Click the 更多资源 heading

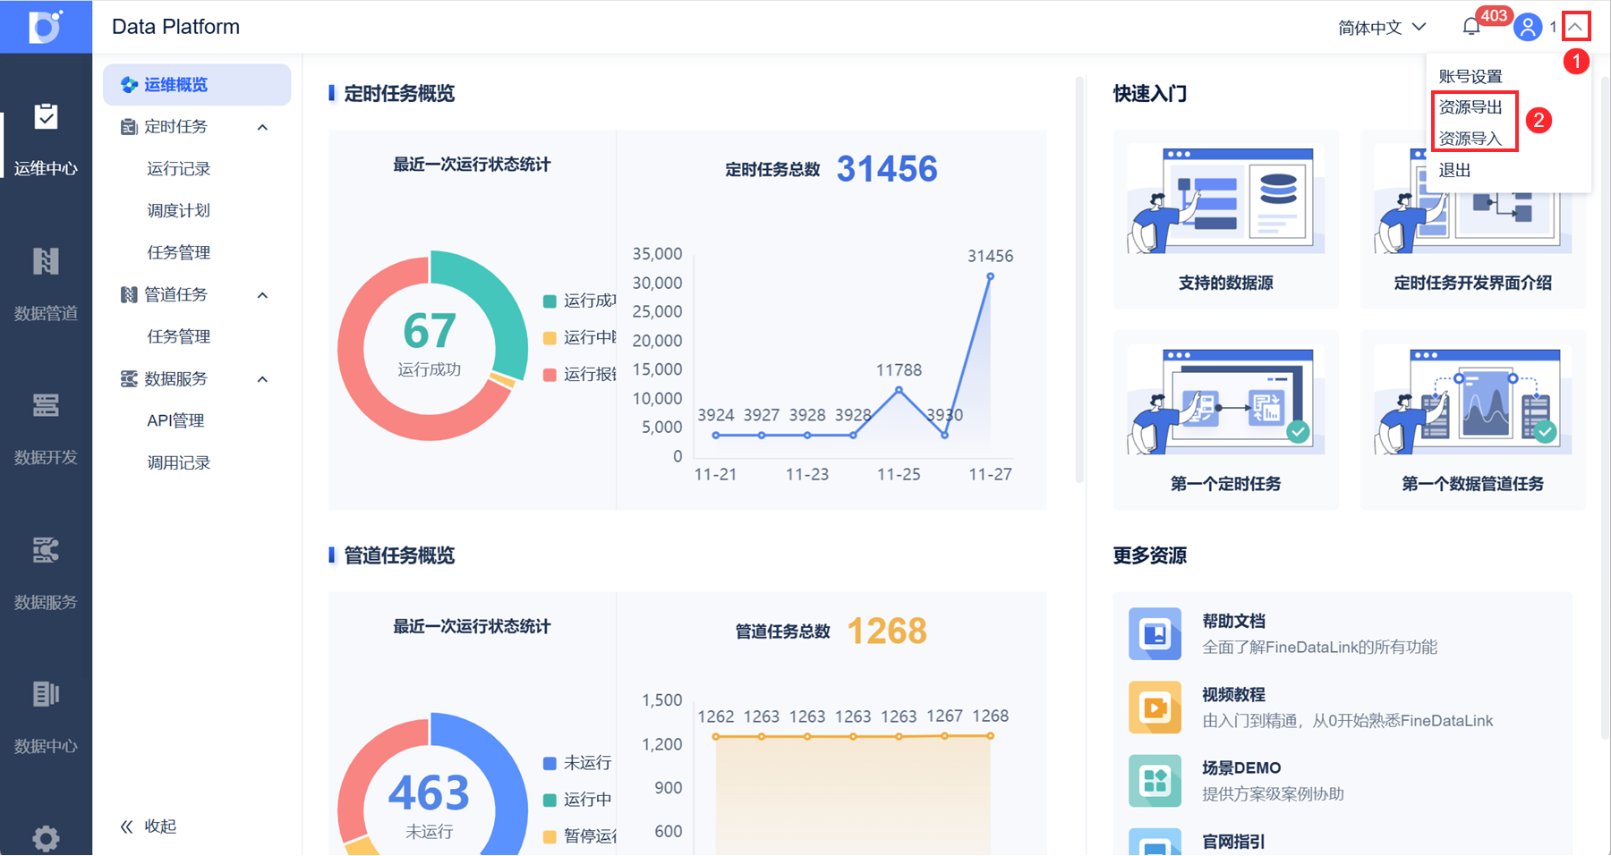point(1150,556)
